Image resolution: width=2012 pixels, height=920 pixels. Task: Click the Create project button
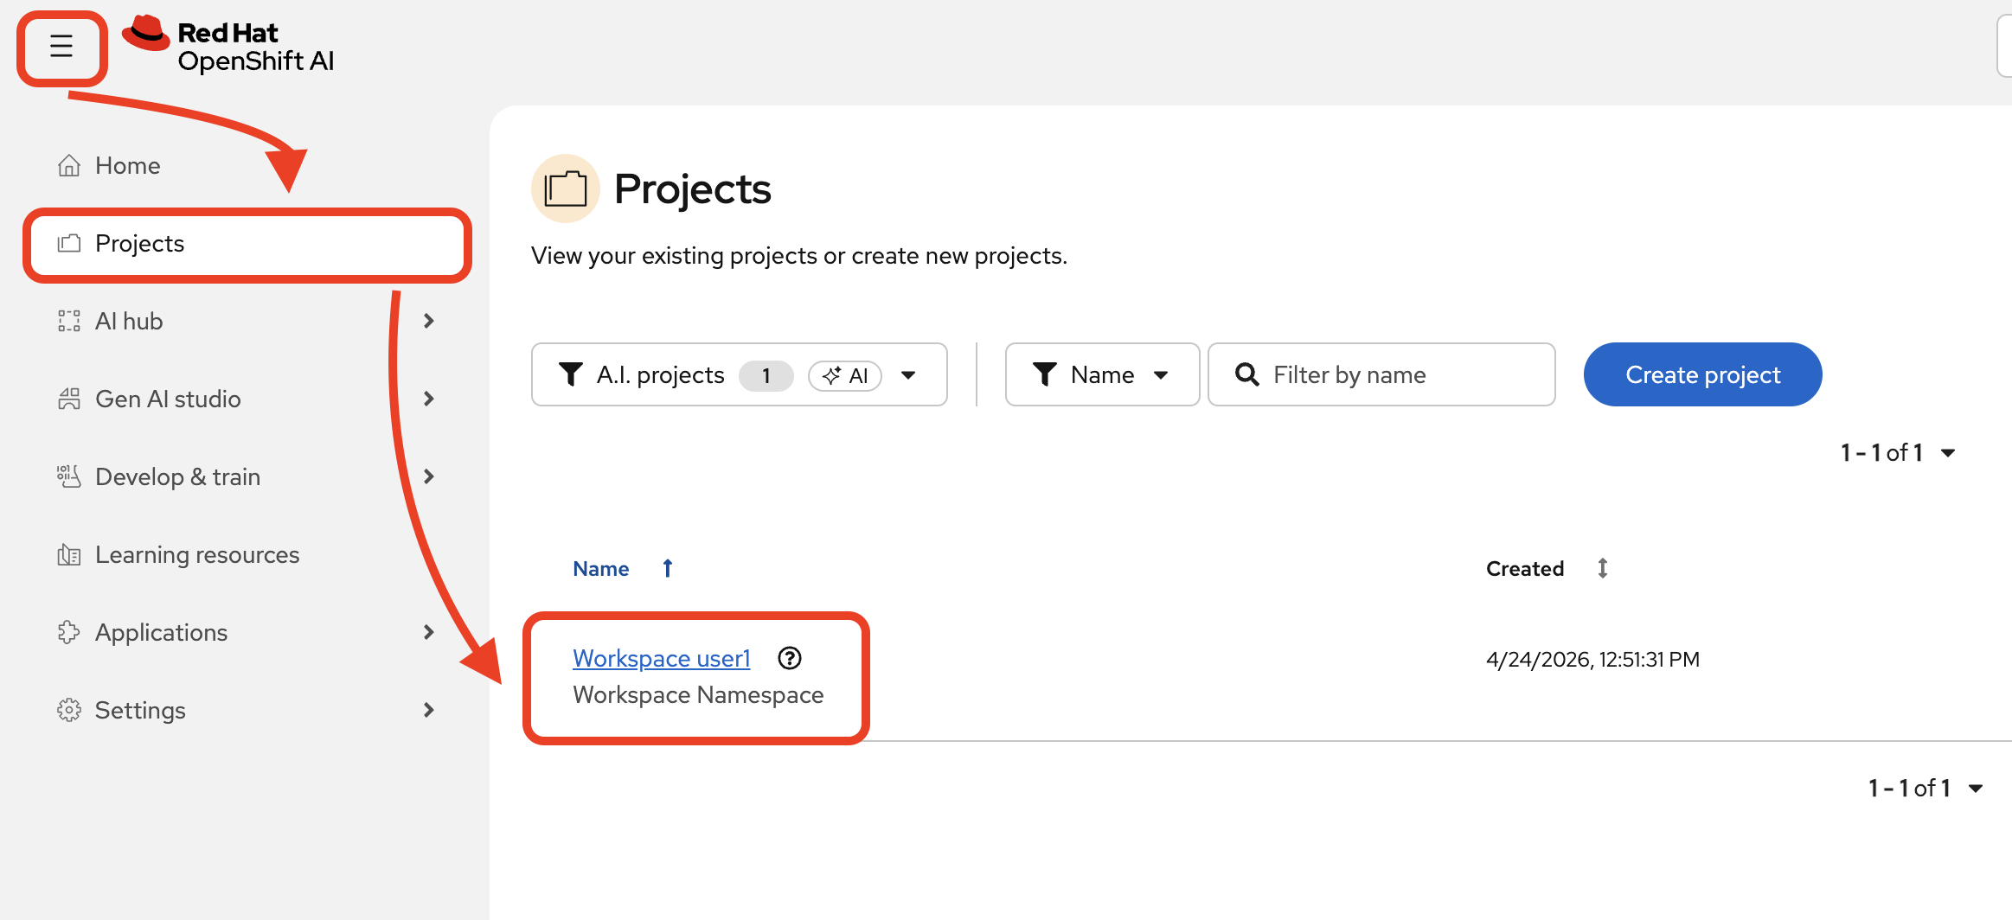(1702, 374)
